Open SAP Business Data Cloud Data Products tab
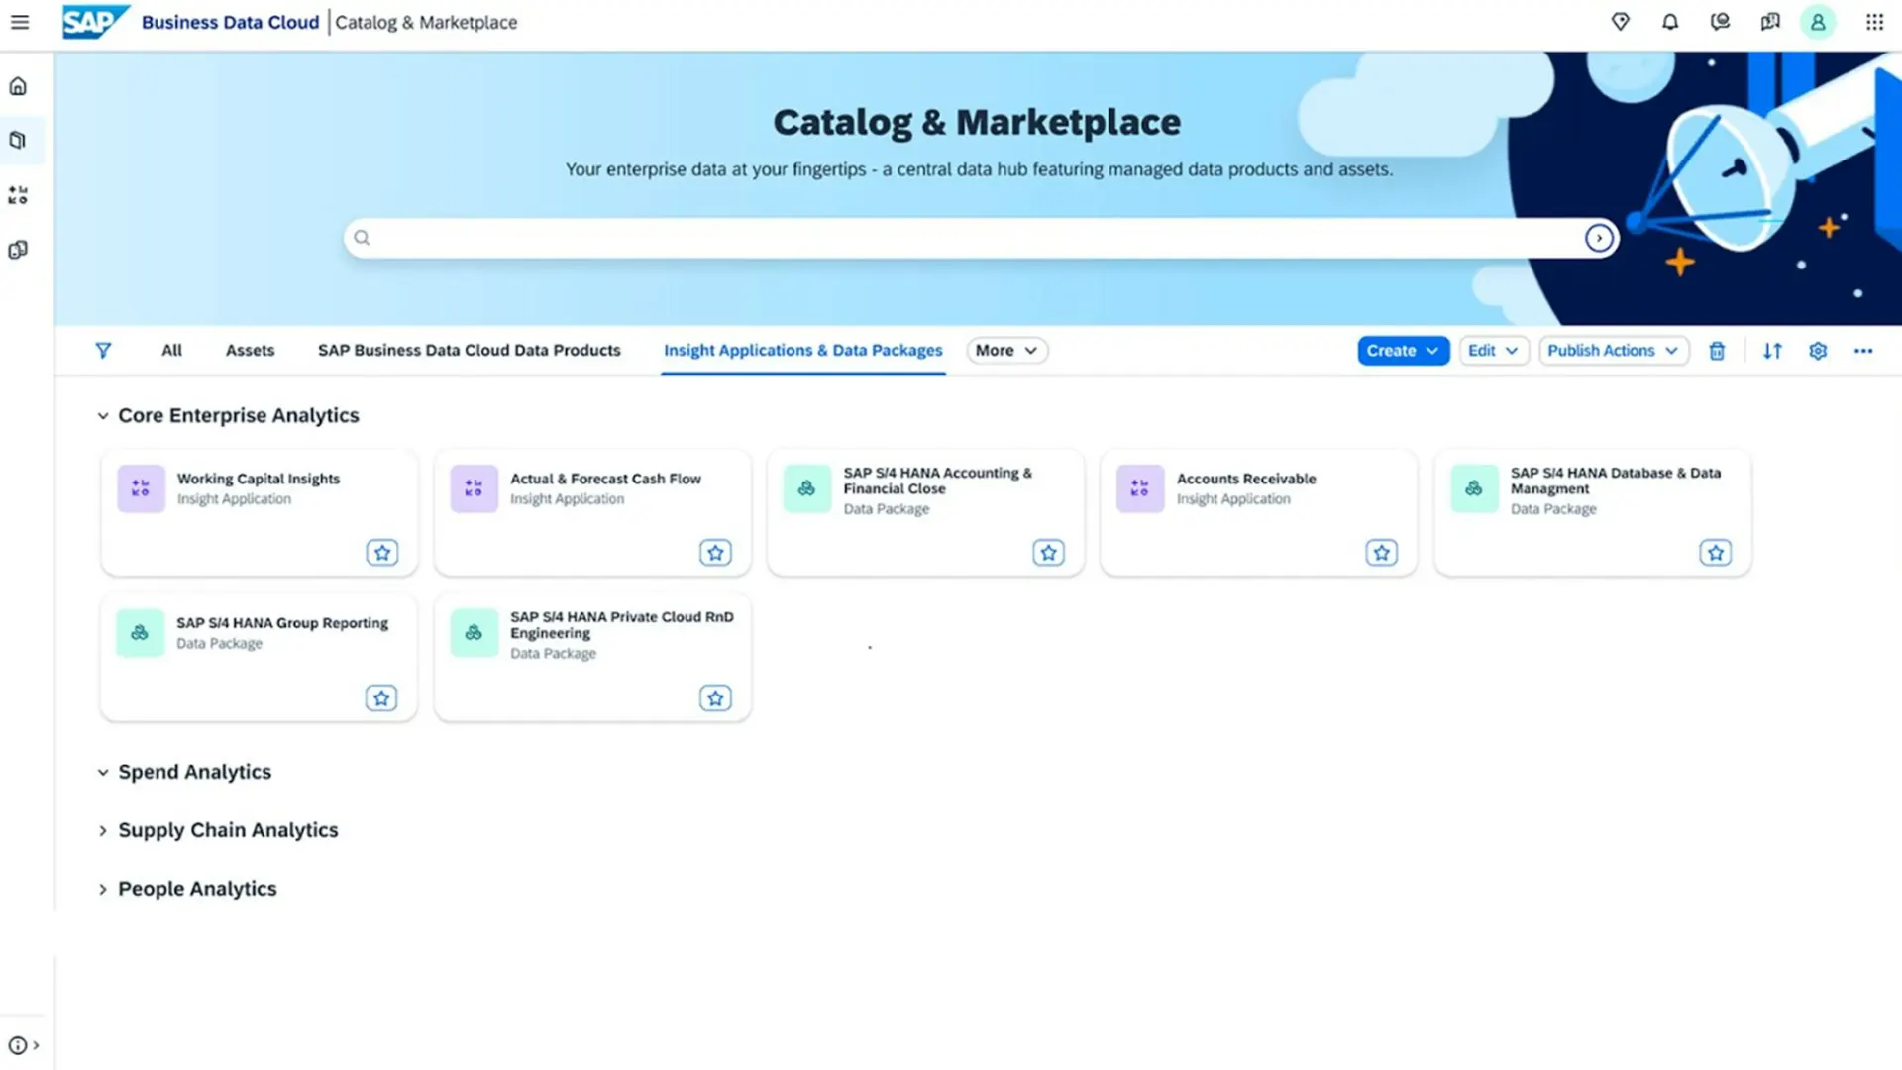The image size is (1902, 1070). [469, 351]
